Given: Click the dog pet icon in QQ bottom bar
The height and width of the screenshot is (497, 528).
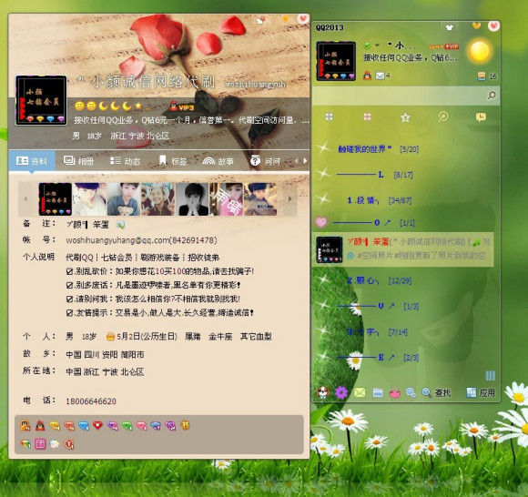Looking at the screenshot, I should (322, 392).
